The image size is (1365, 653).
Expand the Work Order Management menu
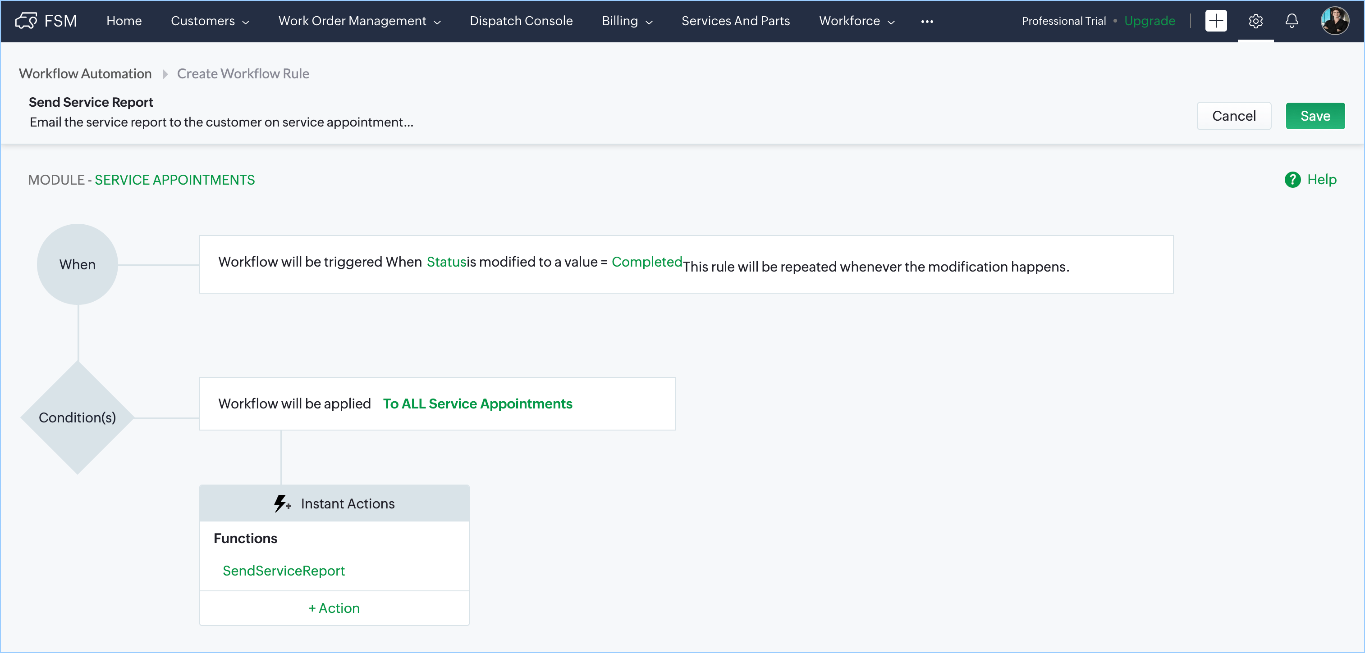point(359,21)
